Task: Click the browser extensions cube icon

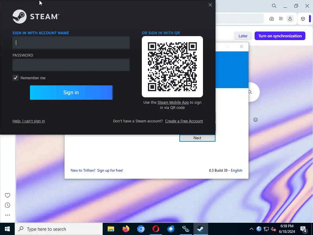Action: point(303,19)
